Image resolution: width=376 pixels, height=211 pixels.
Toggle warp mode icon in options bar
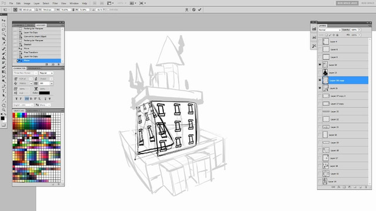click(187, 9)
